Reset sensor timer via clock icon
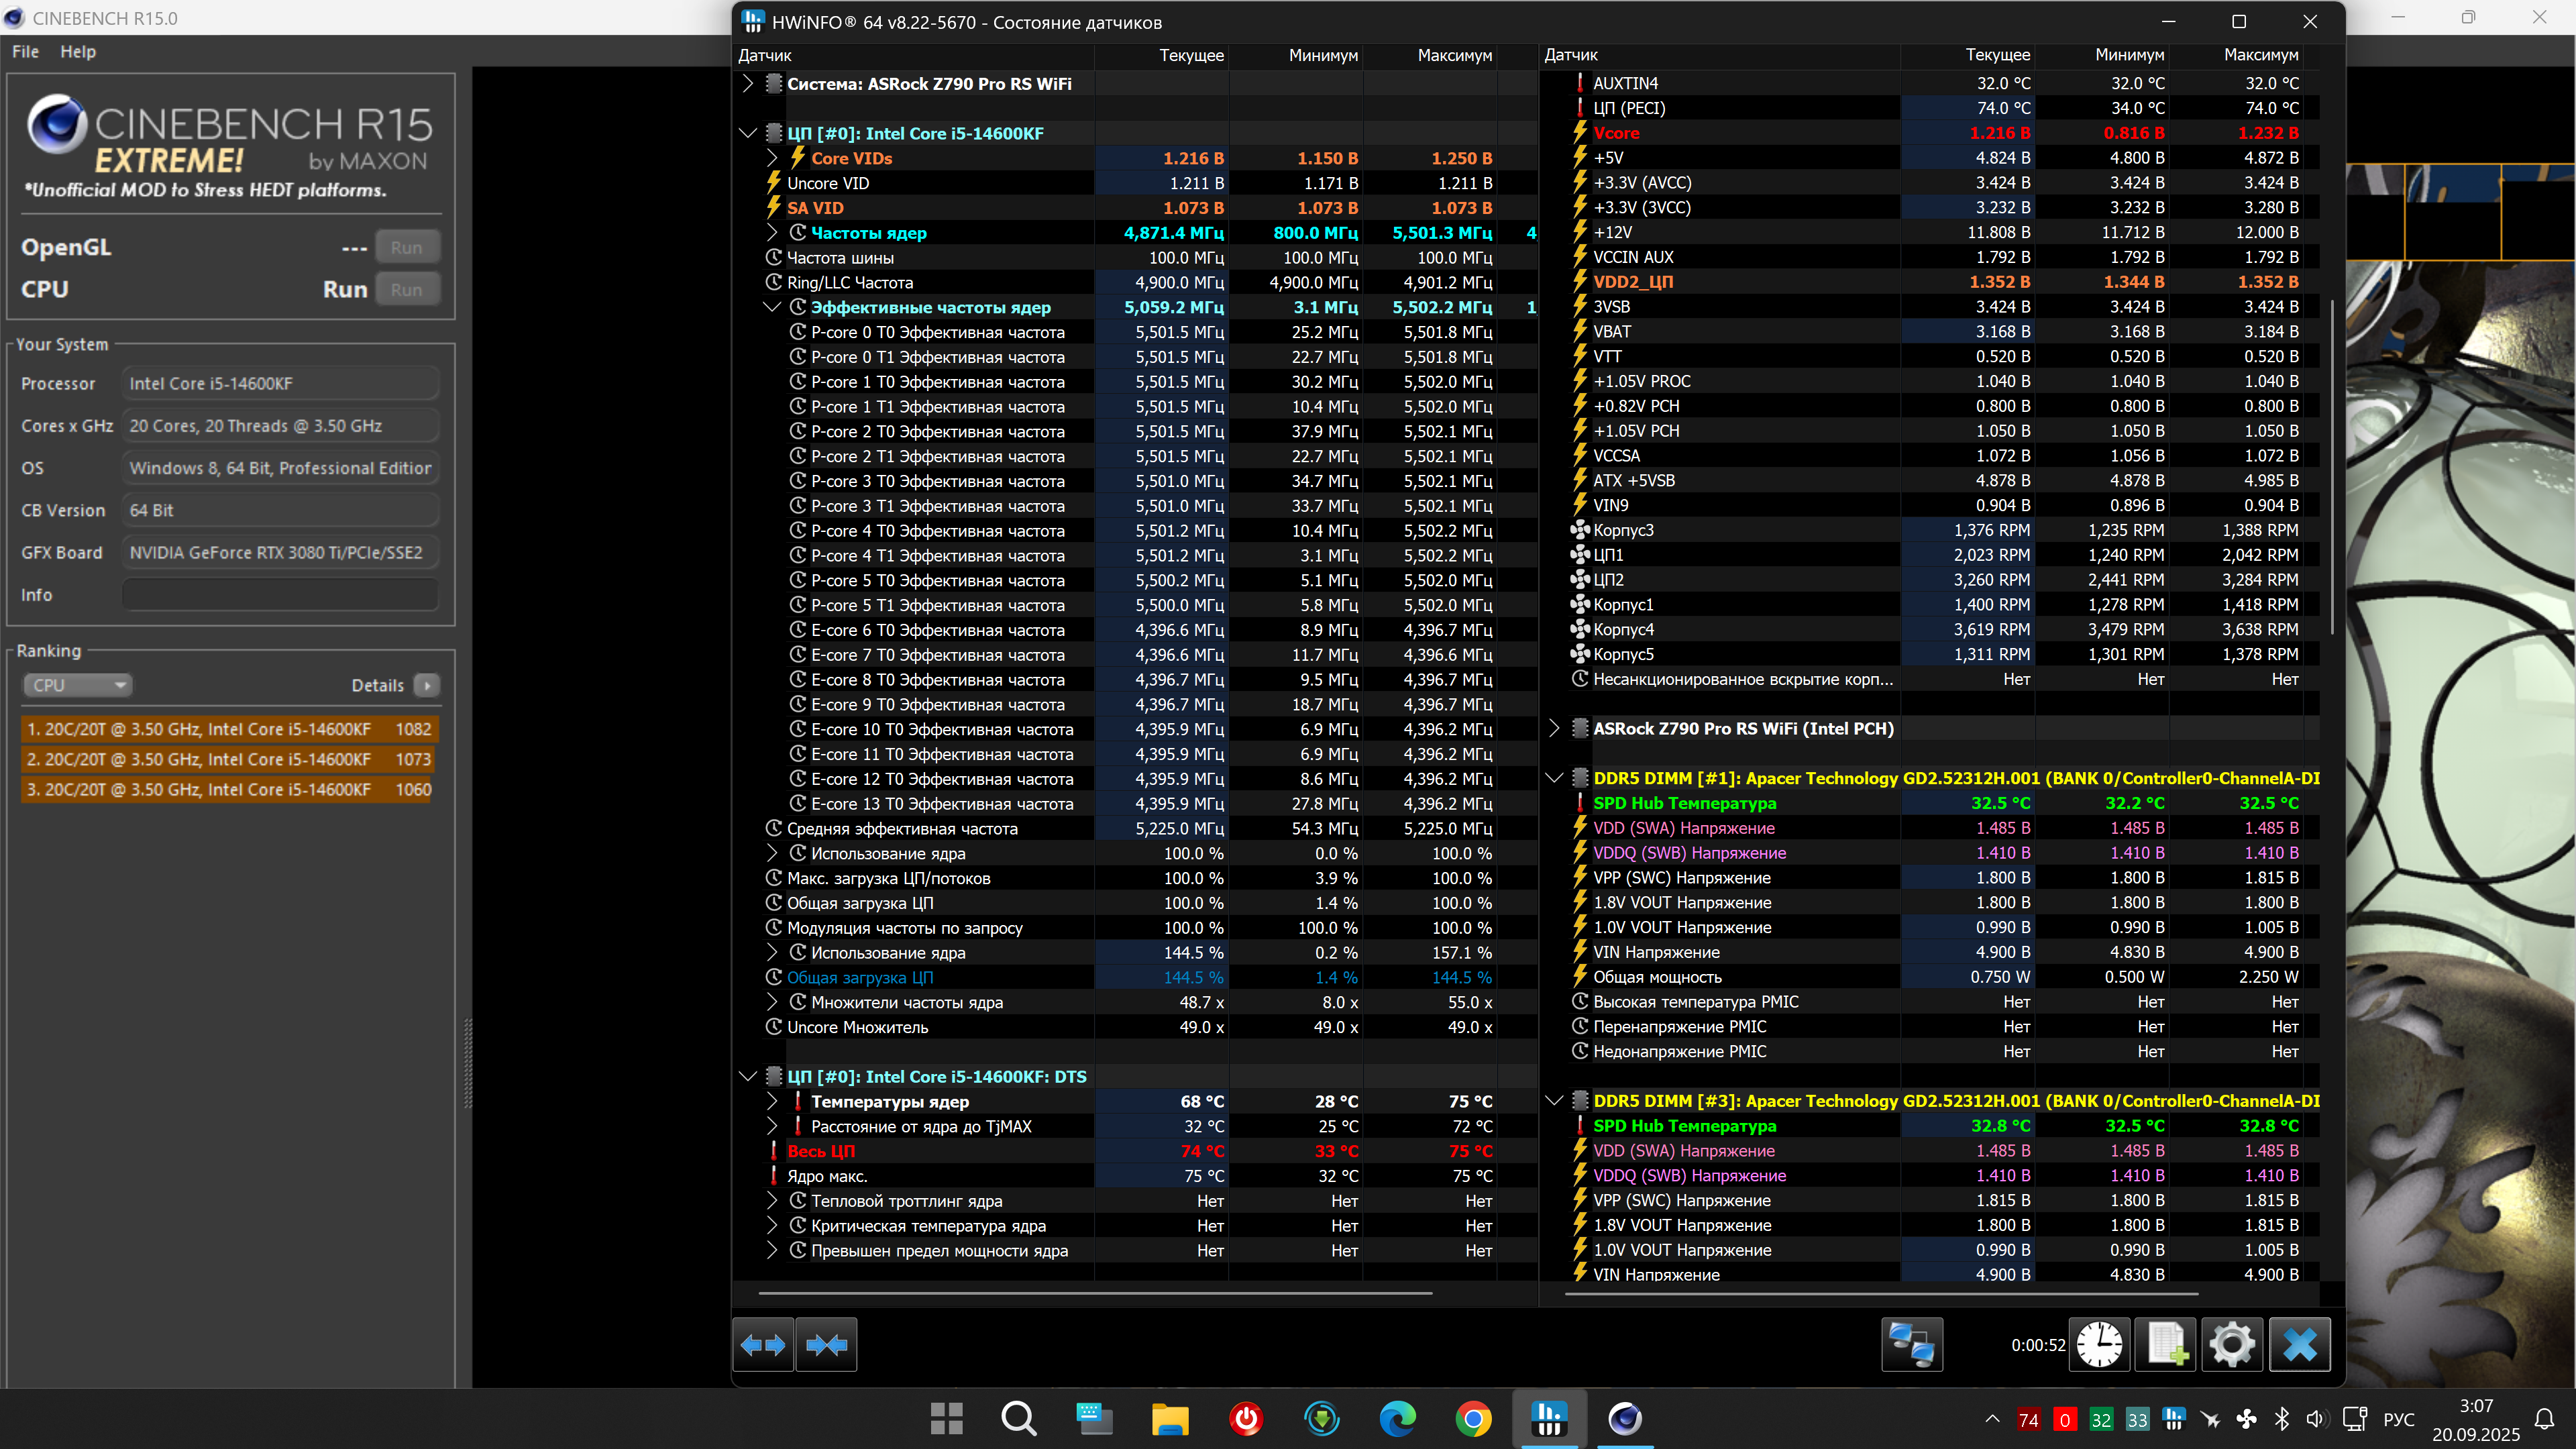This screenshot has height=1449, width=2576. (2099, 1345)
